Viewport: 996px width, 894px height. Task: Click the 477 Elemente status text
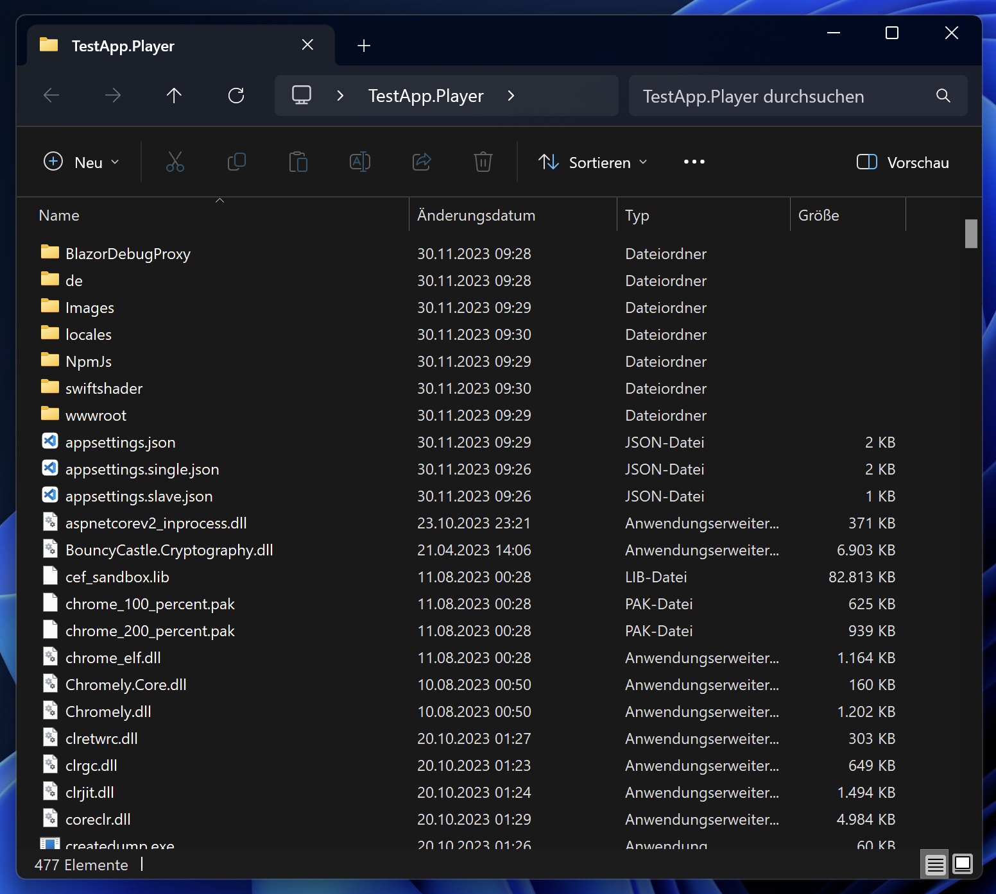82,865
